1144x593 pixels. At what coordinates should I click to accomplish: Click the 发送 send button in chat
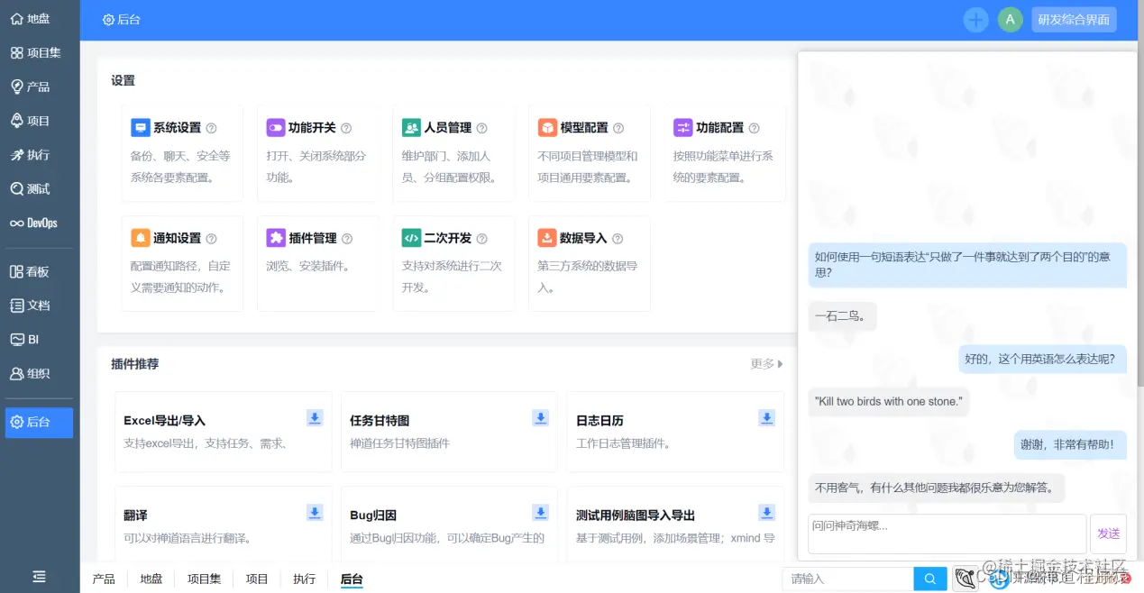[1108, 534]
